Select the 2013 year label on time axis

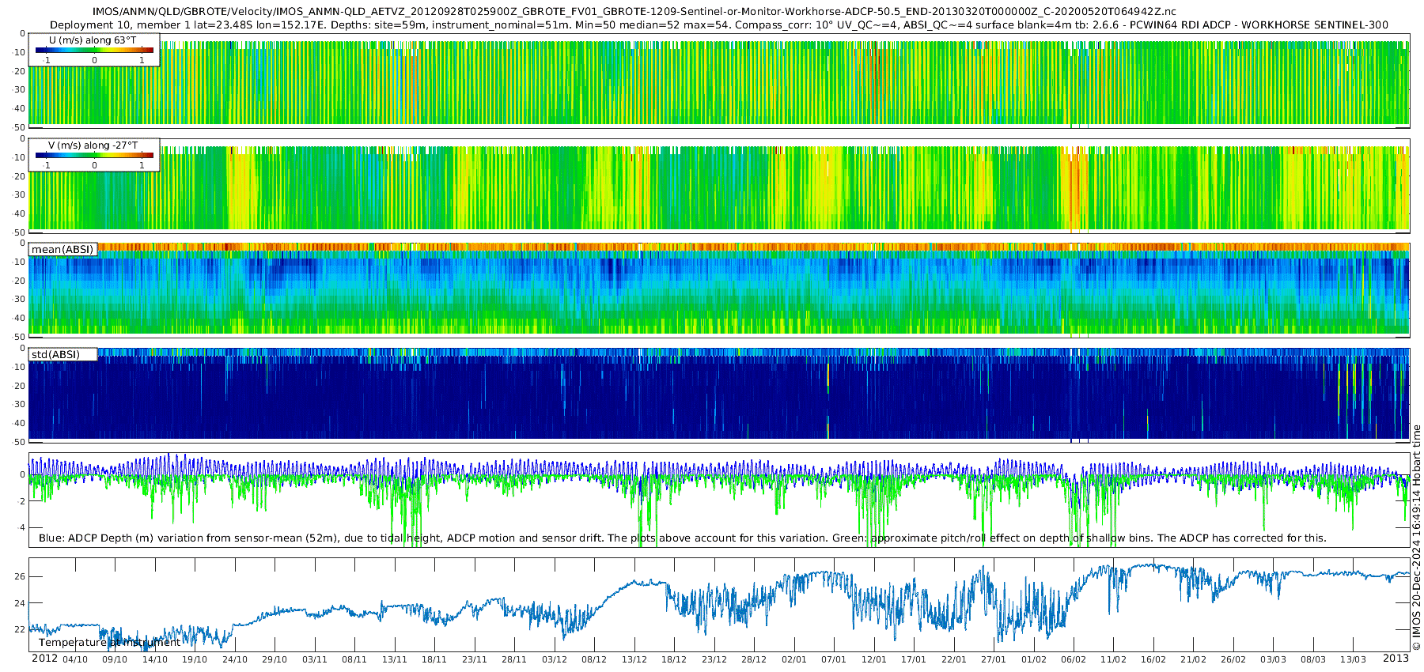(x=1396, y=659)
